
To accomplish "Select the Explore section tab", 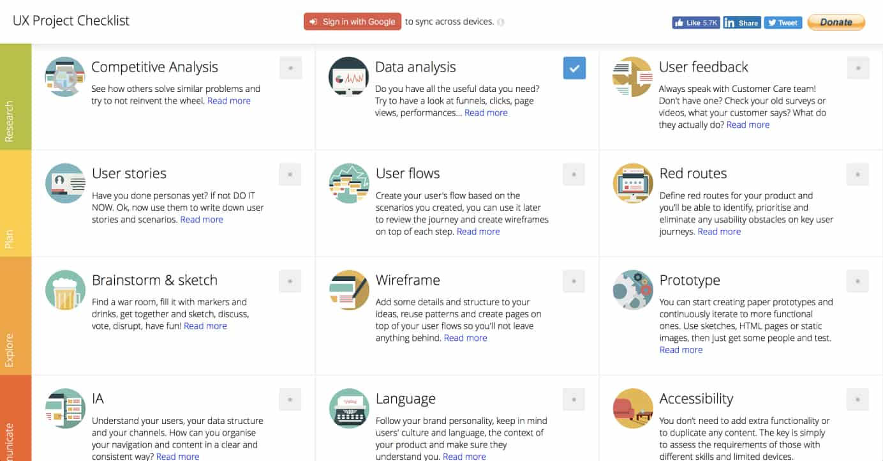I will pyautogui.click(x=15, y=315).
